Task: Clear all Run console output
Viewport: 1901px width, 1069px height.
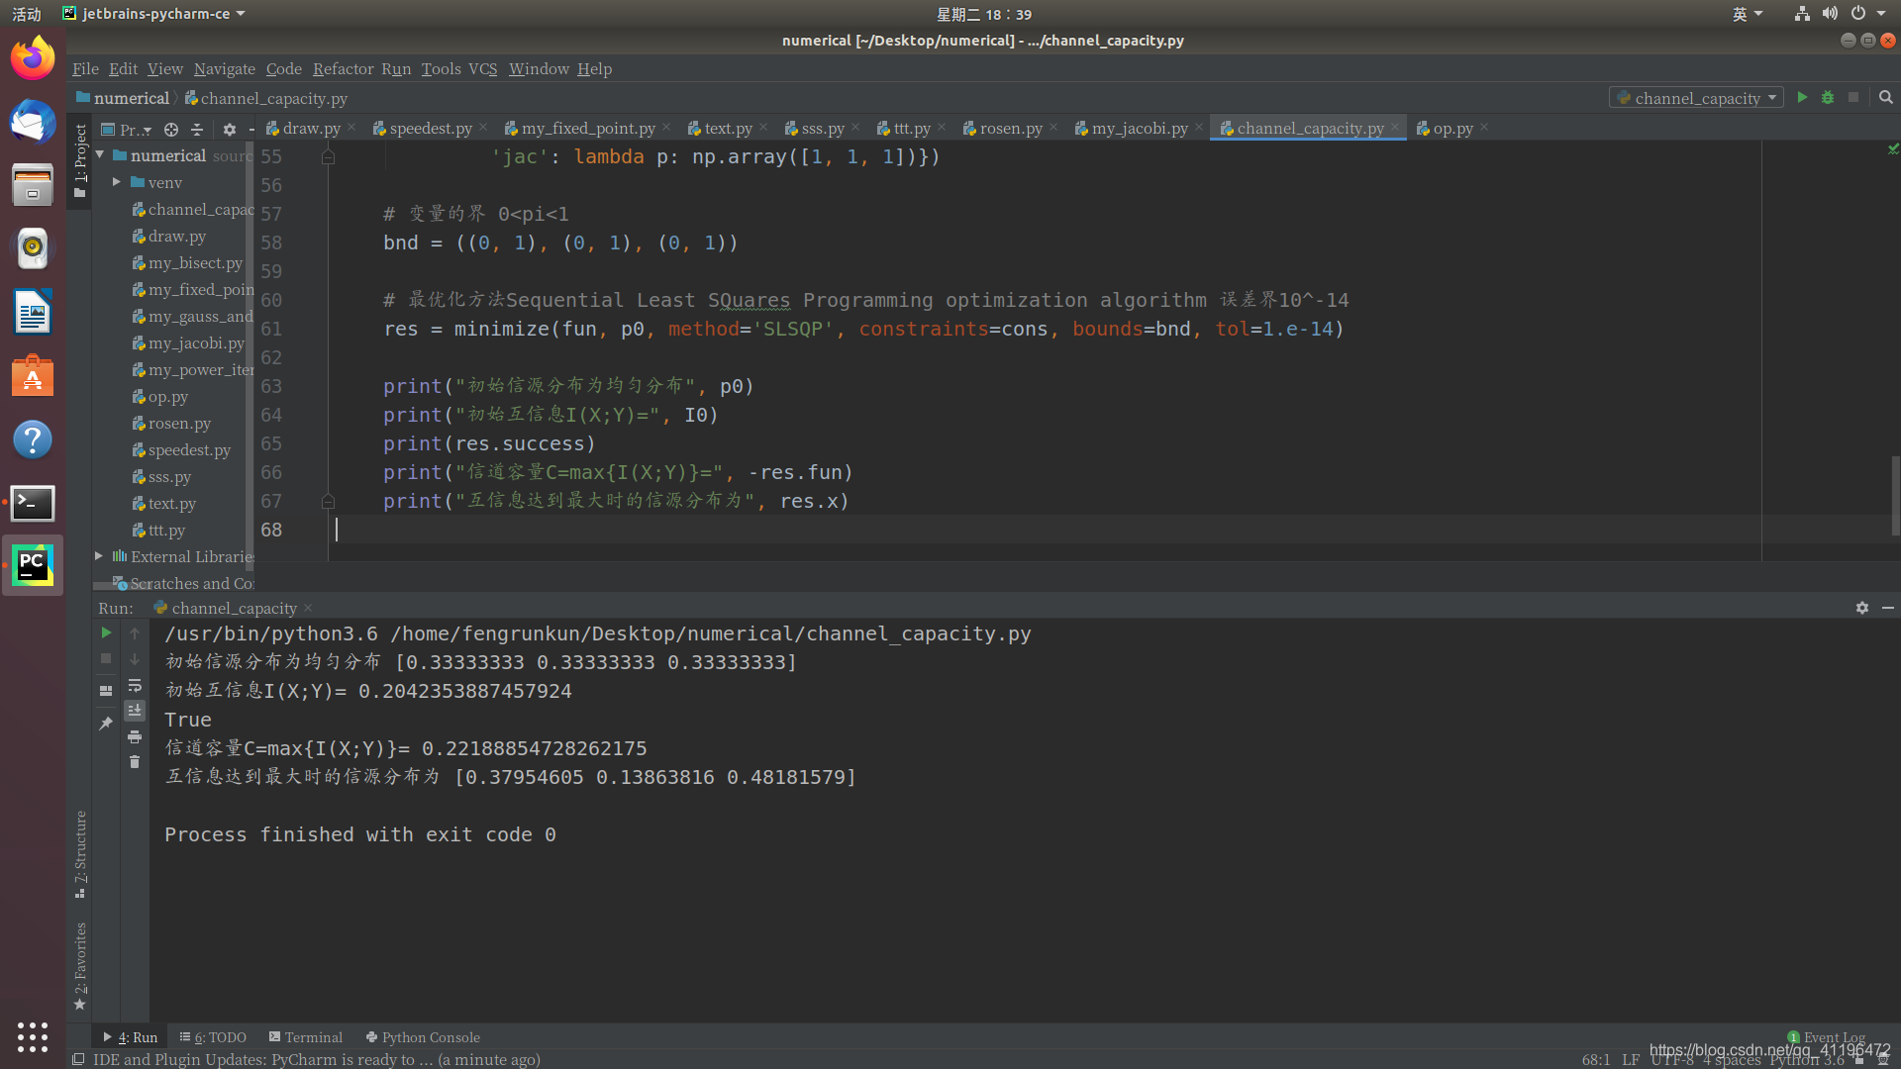Action: pos(135,762)
